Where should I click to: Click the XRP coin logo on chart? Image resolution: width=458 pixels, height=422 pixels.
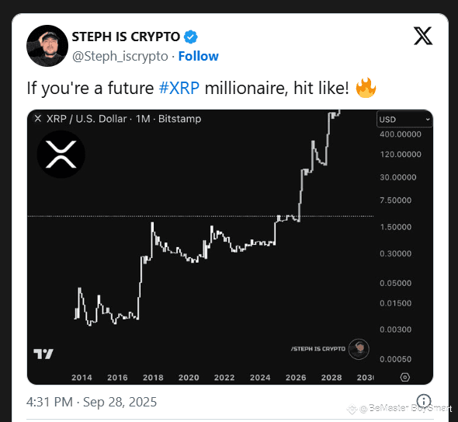[61, 154]
